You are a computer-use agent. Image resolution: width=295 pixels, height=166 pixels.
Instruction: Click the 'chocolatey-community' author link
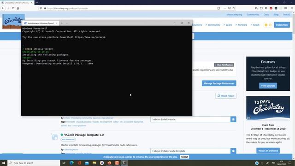click(81, 118)
